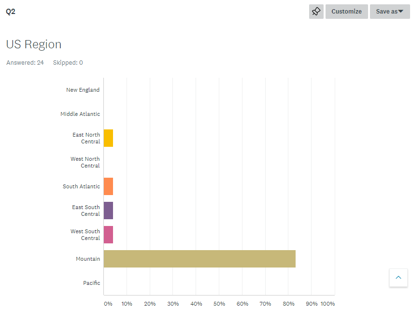
Task: Click the Mountain axis label
Action: [88, 259]
